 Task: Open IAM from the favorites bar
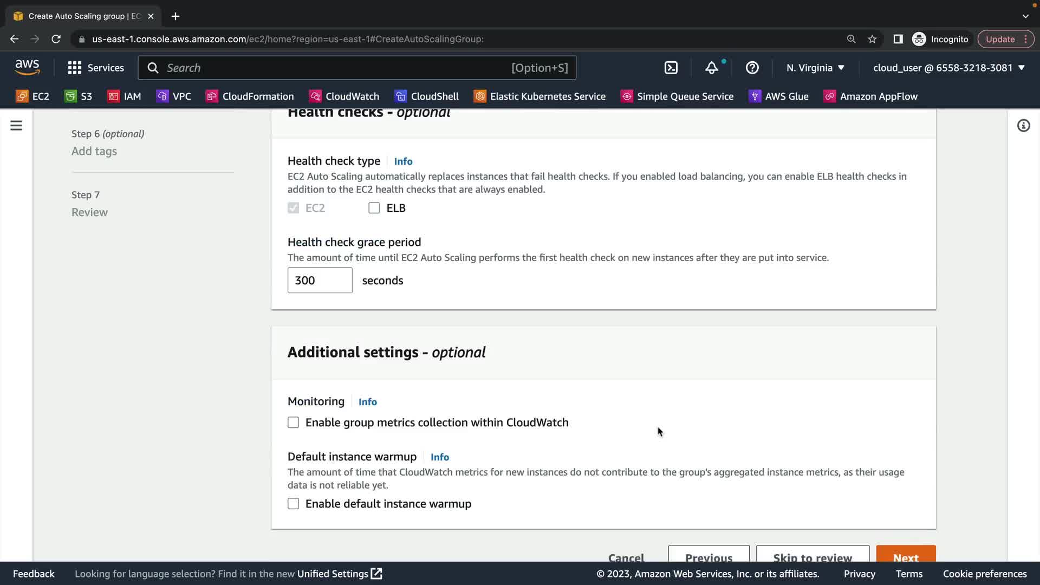124,96
